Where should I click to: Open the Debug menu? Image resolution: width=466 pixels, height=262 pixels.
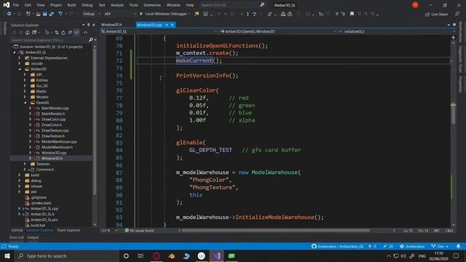[87, 5]
